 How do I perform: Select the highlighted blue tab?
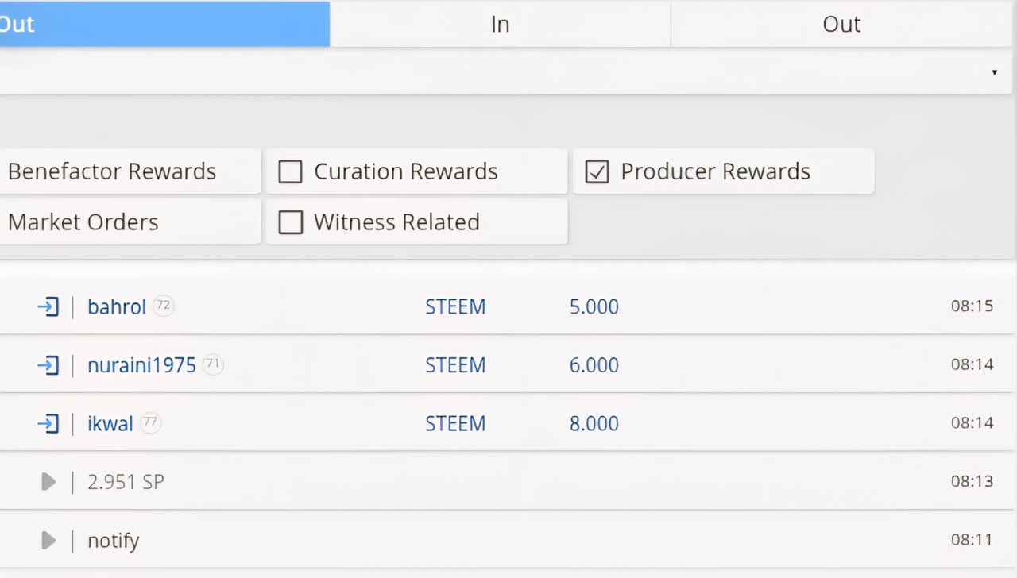pyautogui.click(x=164, y=24)
